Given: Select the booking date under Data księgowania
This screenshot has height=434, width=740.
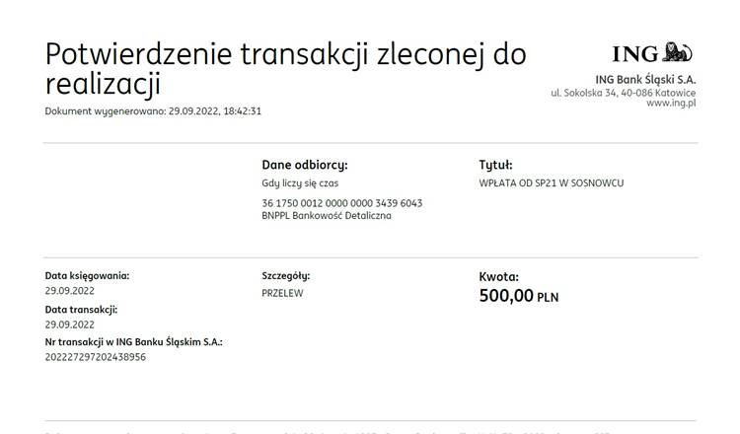Looking at the screenshot, I should point(69,291).
